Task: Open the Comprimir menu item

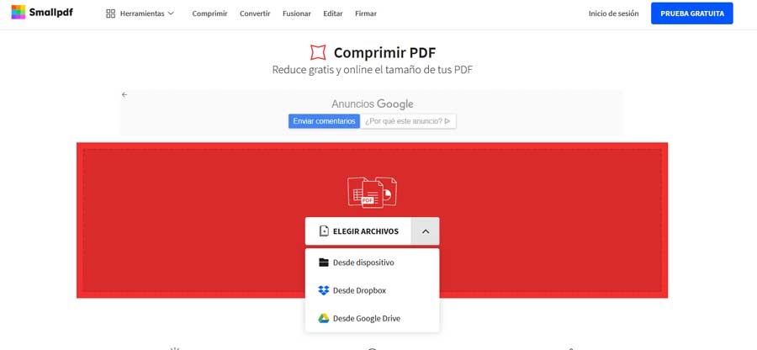Action: pyautogui.click(x=209, y=13)
